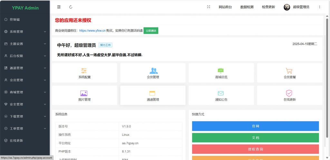Click the yen coin icon beside 商城管理
The height and width of the screenshot is (160, 330).
tap(6, 92)
